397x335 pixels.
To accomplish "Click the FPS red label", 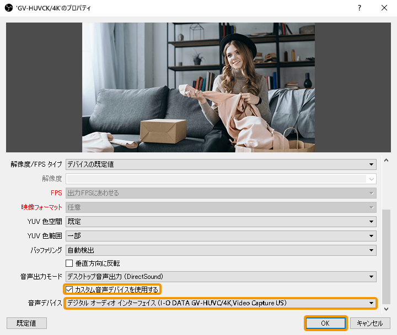I will point(56,193).
